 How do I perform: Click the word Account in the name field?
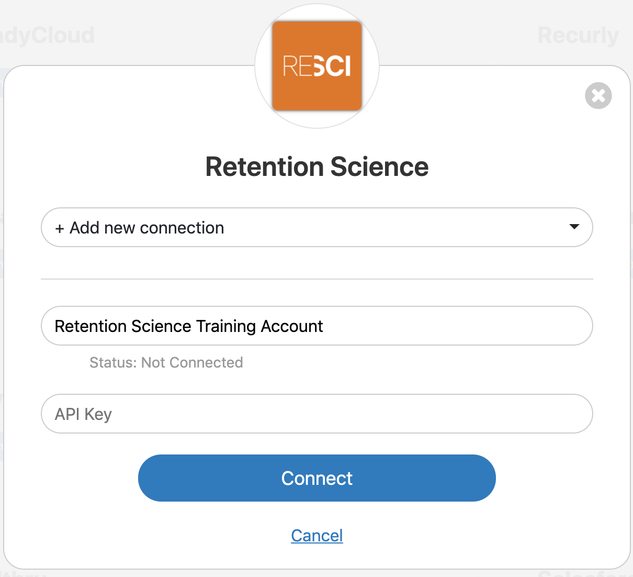[x=291, y=326]
